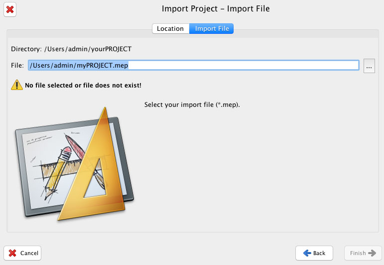Close the dialog with the red X icon

(10, 9)
